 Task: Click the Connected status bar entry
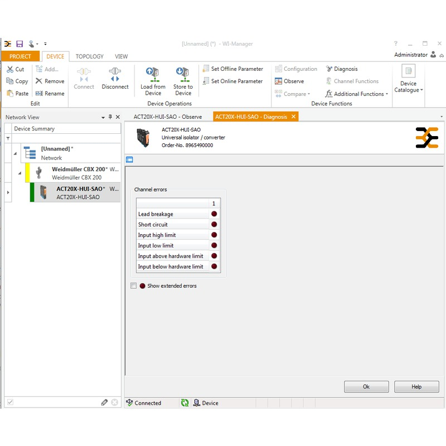144,403
